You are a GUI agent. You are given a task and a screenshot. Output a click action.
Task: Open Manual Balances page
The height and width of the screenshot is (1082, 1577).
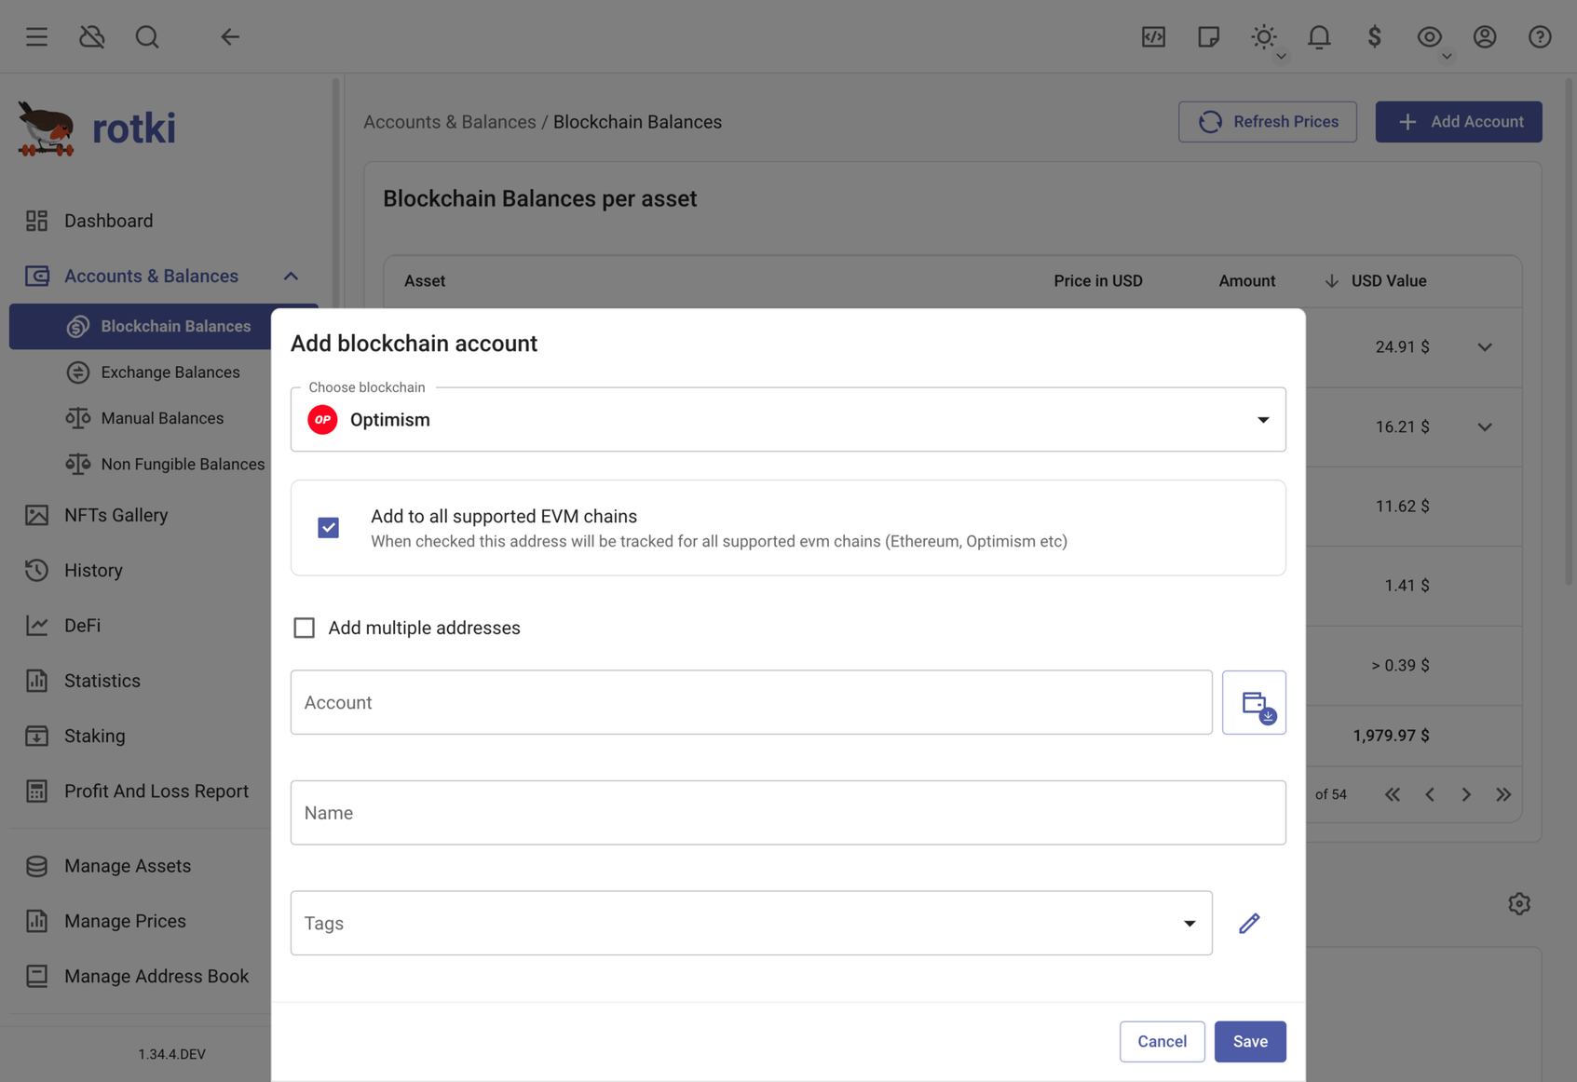click(163, 418)
